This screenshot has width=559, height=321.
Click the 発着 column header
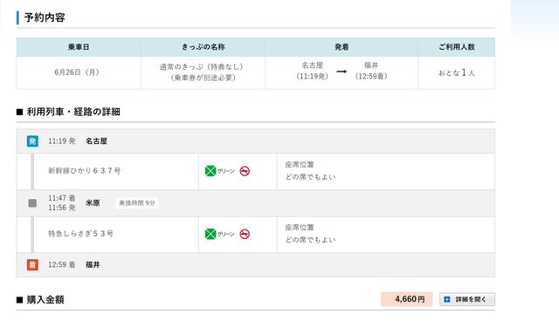[x=342, y=47]
